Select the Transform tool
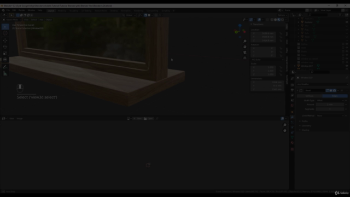The width and height of the screenshot is (350, 197). point(5,60)
